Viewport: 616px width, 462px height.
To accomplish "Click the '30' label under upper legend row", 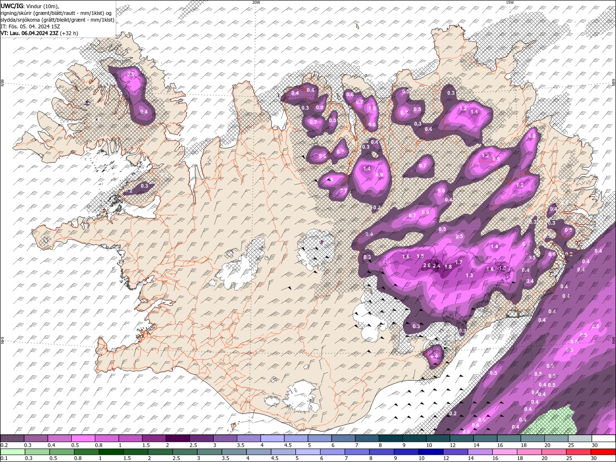I will [x=595, y=445].
